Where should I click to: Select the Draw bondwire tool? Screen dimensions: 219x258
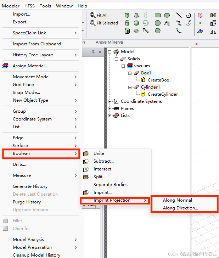pos(145,31)
